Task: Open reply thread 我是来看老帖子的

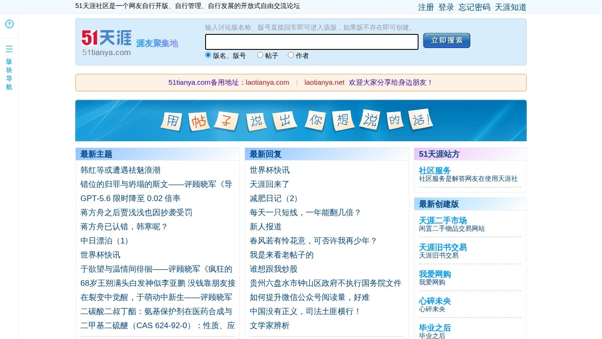Action: click(282, 255)
